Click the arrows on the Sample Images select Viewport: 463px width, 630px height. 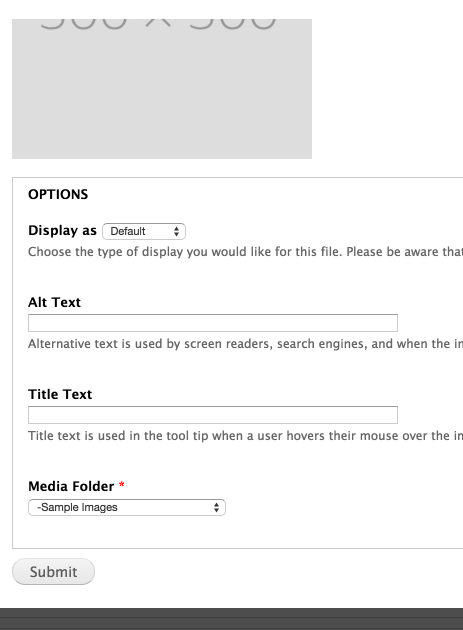point(216,507)
